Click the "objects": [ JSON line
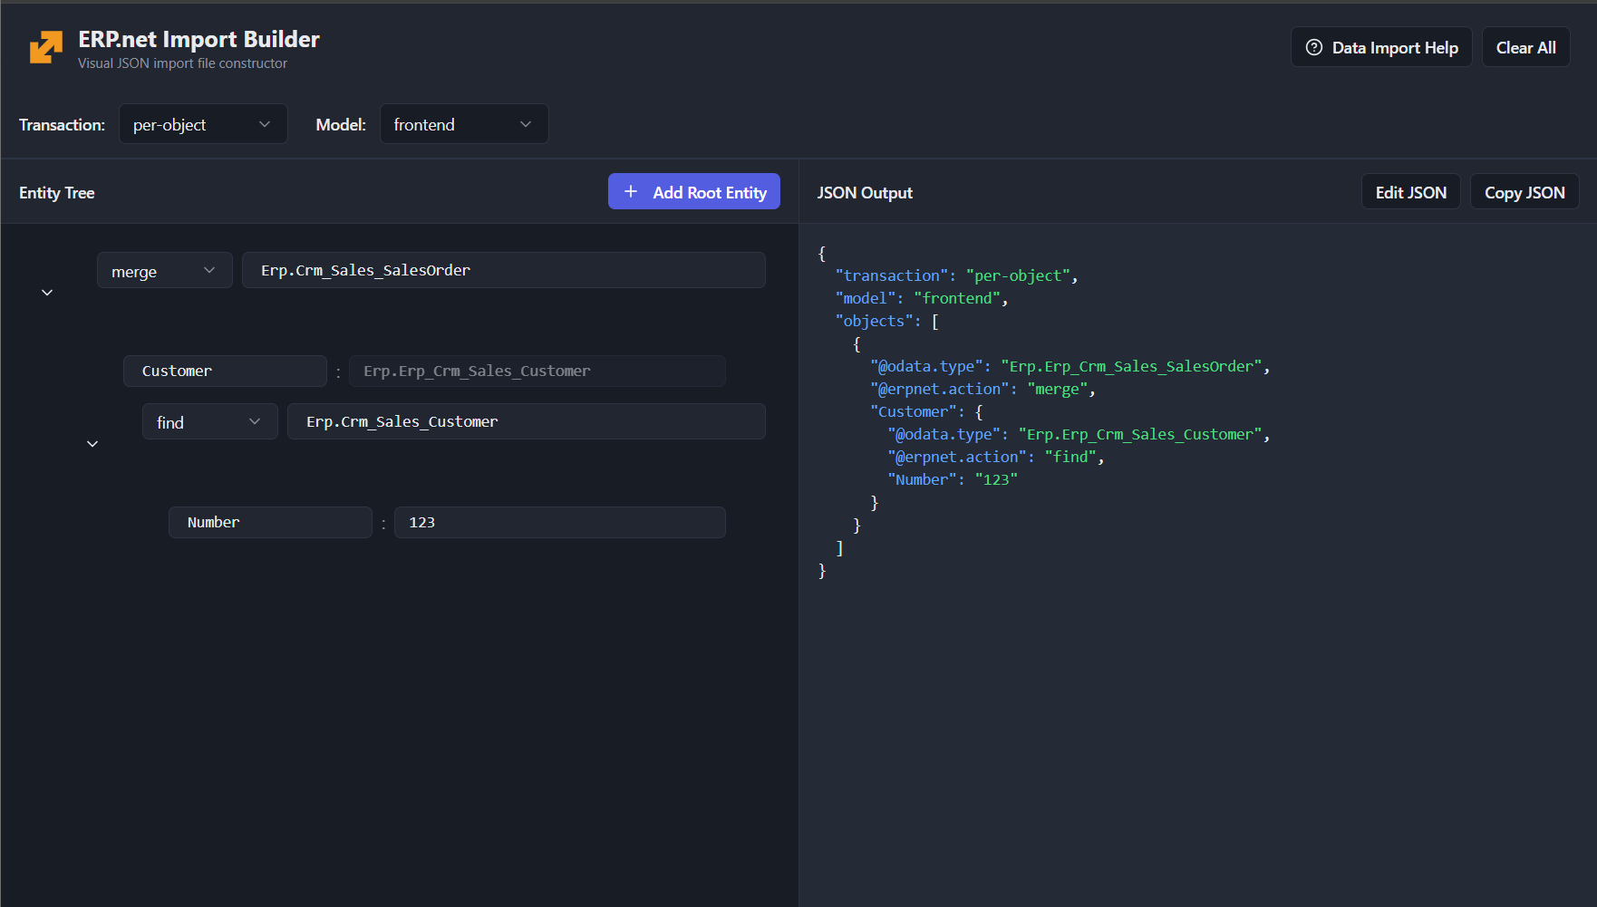 [x=887, y=321]
